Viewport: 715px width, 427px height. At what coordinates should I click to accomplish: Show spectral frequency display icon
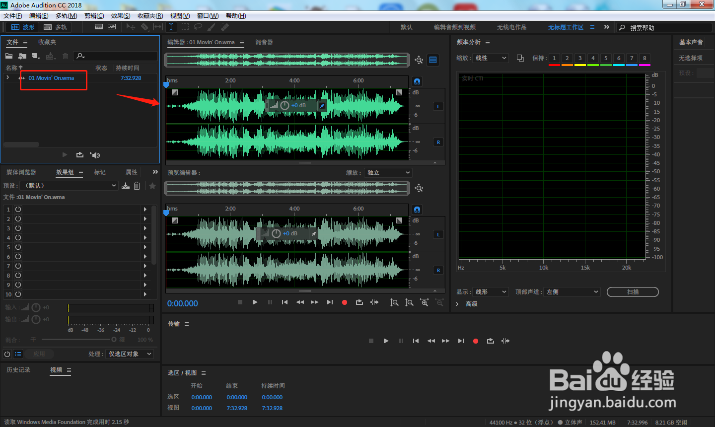(x=99, y=27)
